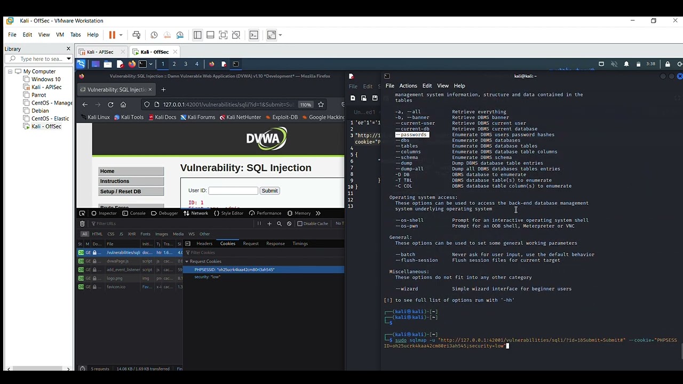Click the Submit button
The width and height of the screenshot is (683, 384).
(x=269, y=190)
